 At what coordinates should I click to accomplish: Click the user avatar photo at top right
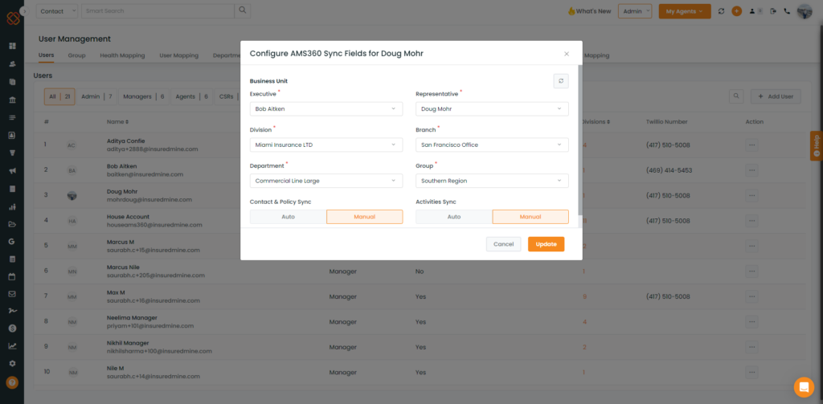pyautogui.click(x=804, y=11)
